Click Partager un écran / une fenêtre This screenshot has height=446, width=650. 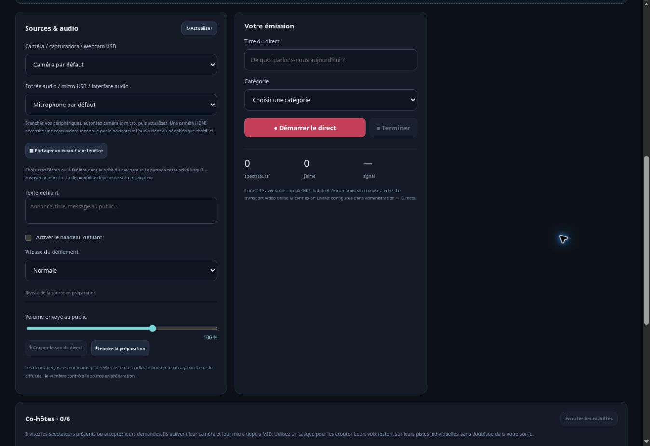66,151
